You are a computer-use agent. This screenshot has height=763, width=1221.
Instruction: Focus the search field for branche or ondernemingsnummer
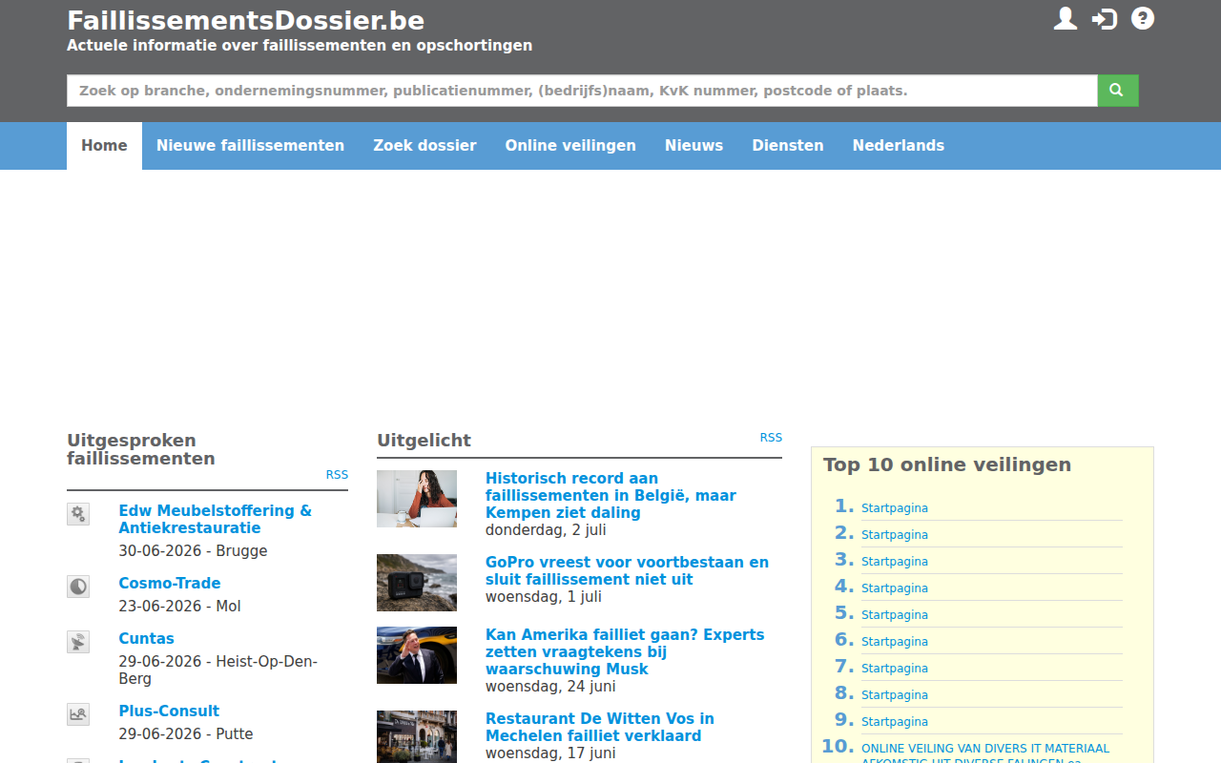tap(582, 91)
